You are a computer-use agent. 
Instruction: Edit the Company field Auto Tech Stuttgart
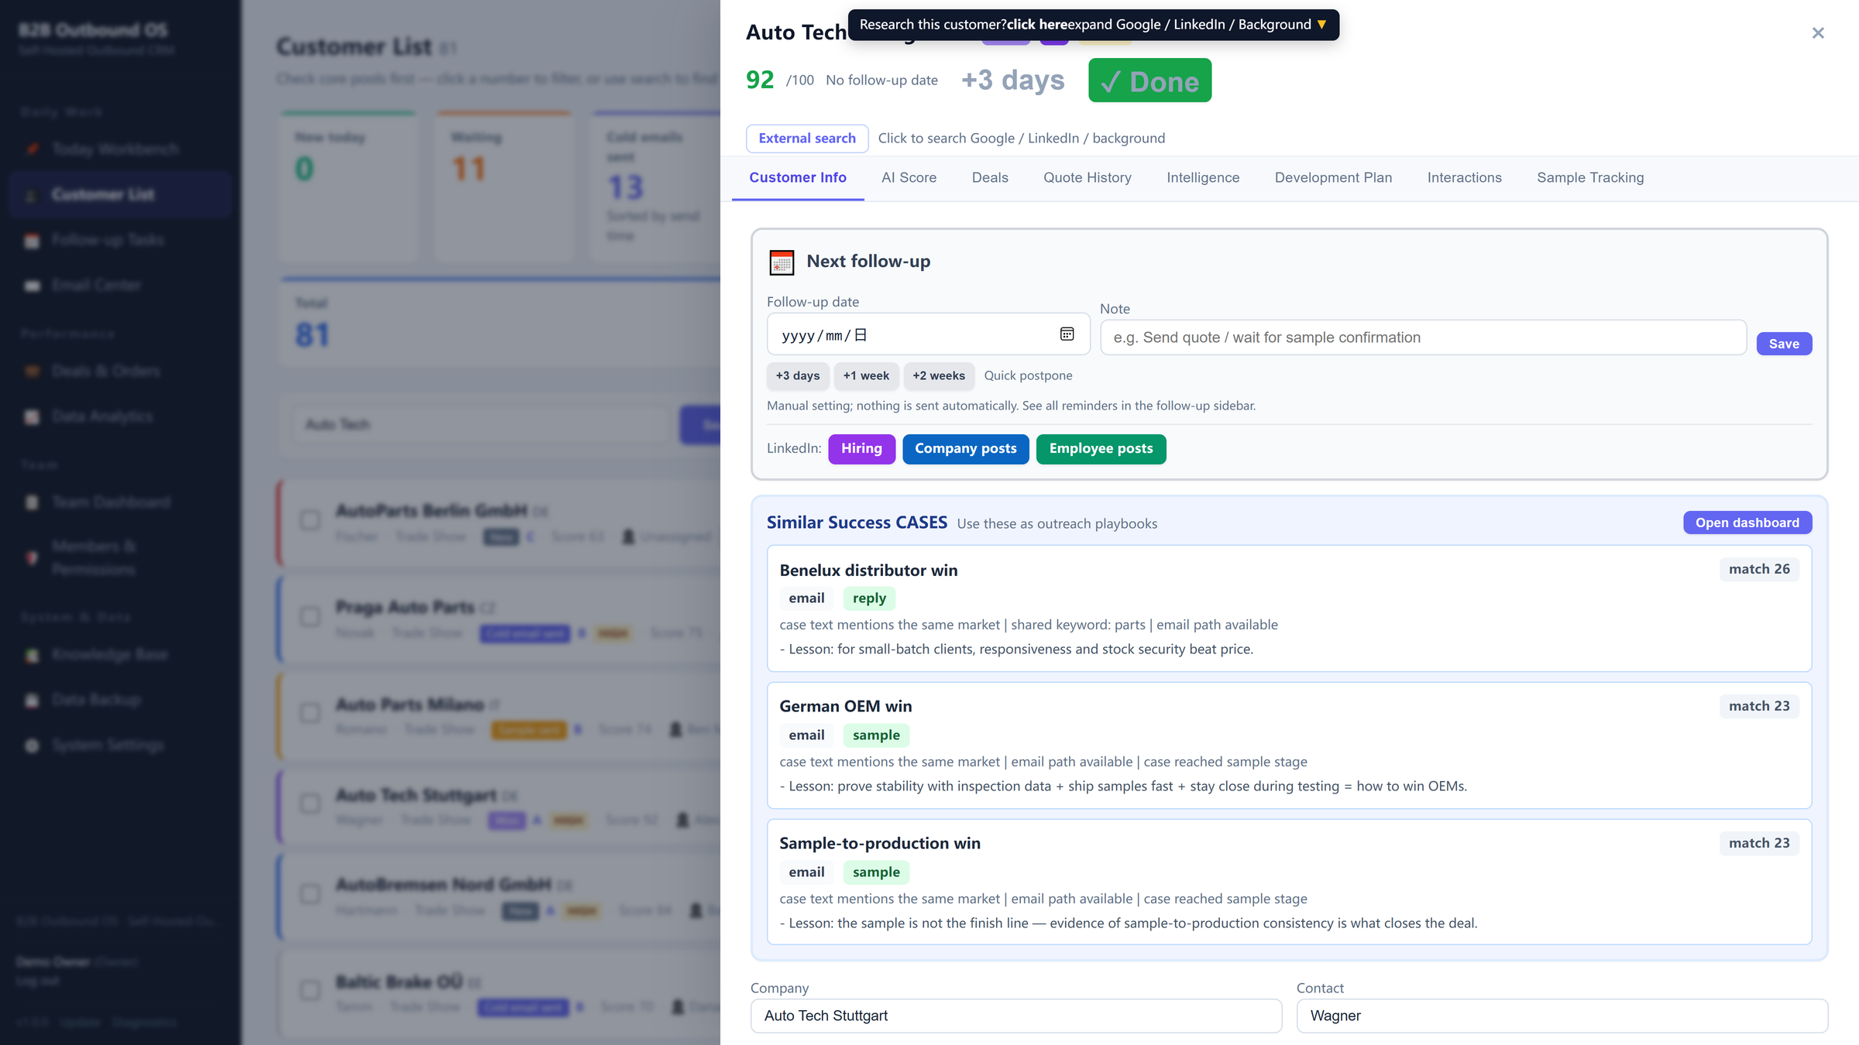pyautogui.click(x=1015, y=1016)
